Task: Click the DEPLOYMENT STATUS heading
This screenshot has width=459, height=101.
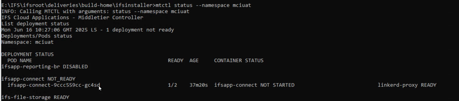Action: [28, 54]
